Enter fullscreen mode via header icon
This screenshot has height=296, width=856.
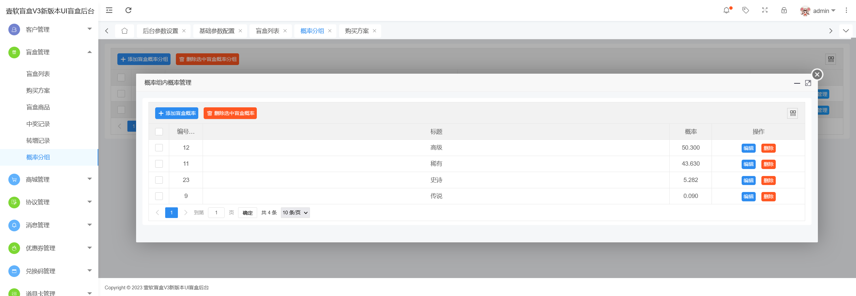(x=765, y=10)
